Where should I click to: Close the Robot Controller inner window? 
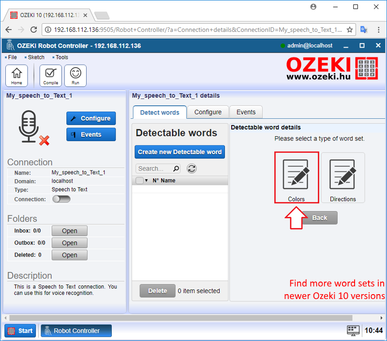click(x=378, y=45)
